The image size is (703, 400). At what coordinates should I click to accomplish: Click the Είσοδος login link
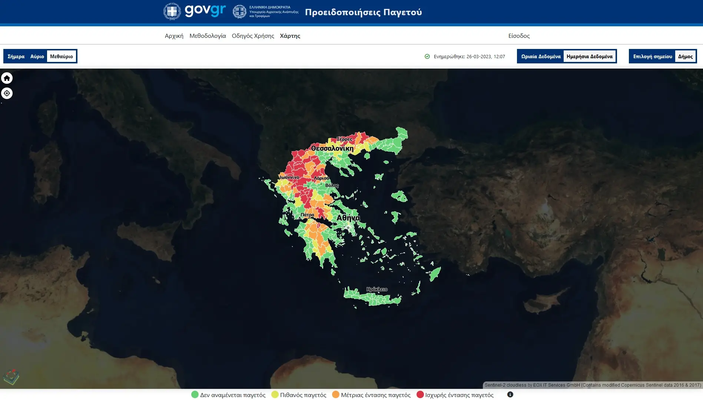(x=519, y=36)
